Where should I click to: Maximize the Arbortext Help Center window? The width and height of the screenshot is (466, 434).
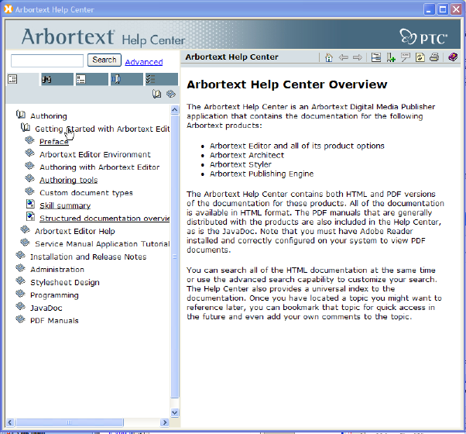click(443, 9)
